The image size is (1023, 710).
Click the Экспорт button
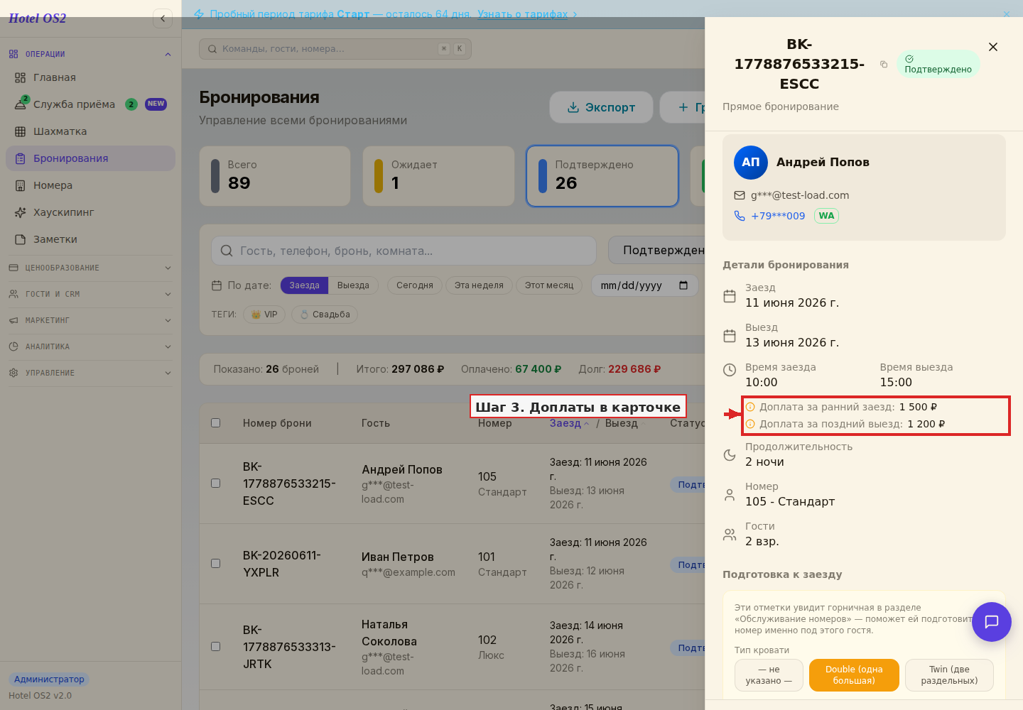pyautogui.click(x=601, y=107)
